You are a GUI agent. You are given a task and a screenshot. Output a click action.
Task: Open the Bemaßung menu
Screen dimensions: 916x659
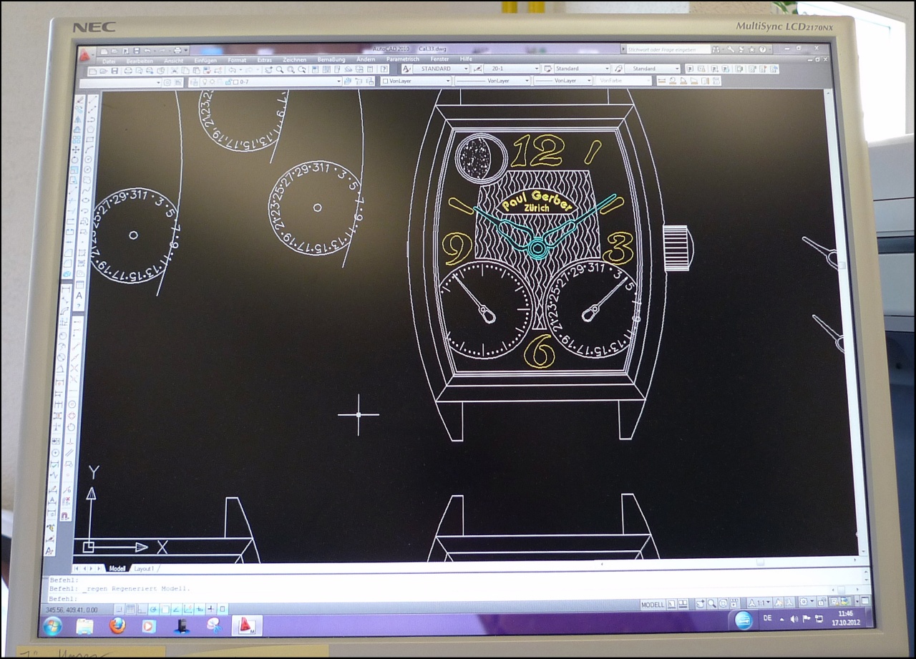pos(331,59)
